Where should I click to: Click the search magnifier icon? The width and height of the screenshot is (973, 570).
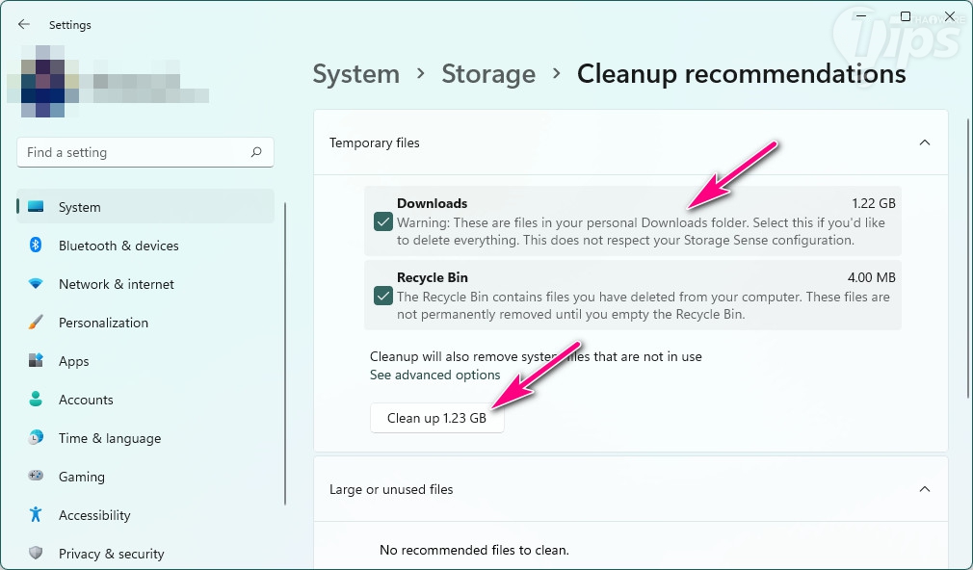point(256,152)
